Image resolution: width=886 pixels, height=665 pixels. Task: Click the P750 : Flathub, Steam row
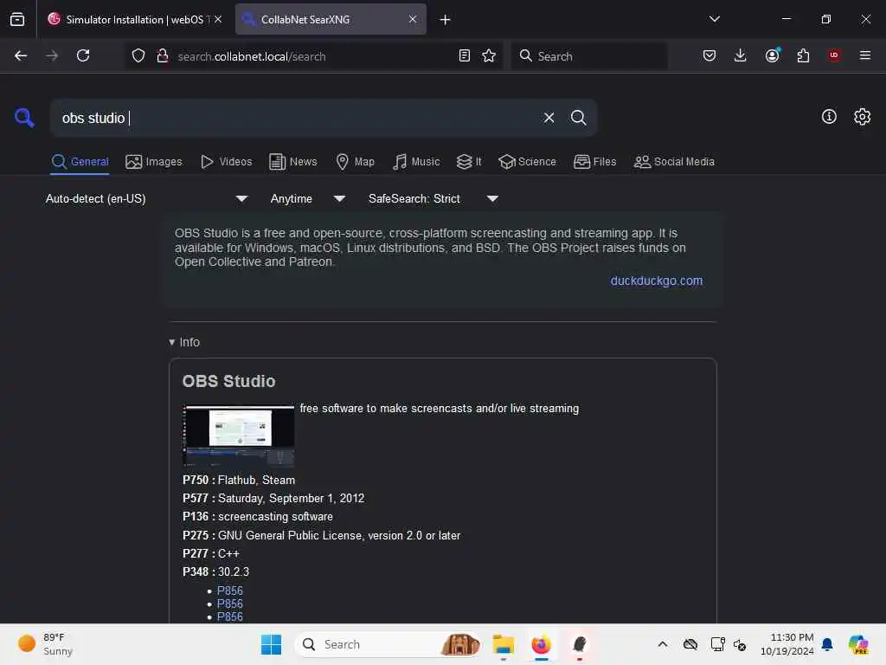[x=239, y=480]
